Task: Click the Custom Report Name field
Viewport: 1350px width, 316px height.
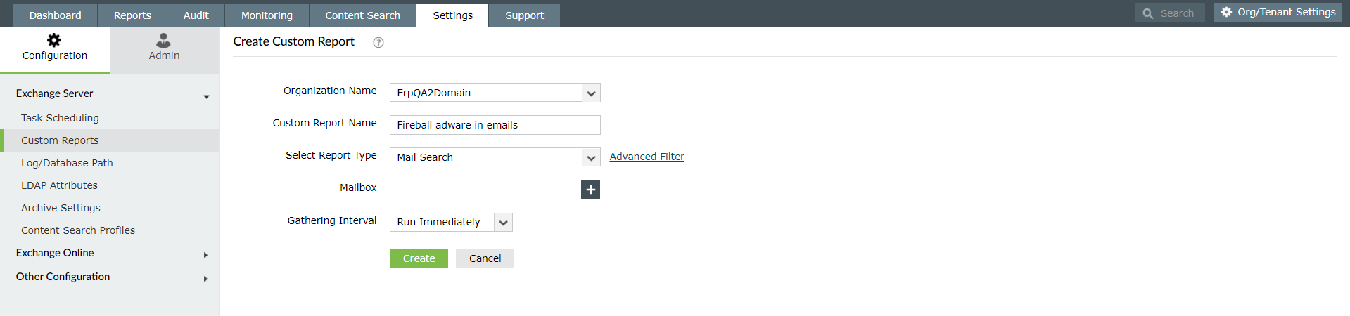Action: click(495, 125)
